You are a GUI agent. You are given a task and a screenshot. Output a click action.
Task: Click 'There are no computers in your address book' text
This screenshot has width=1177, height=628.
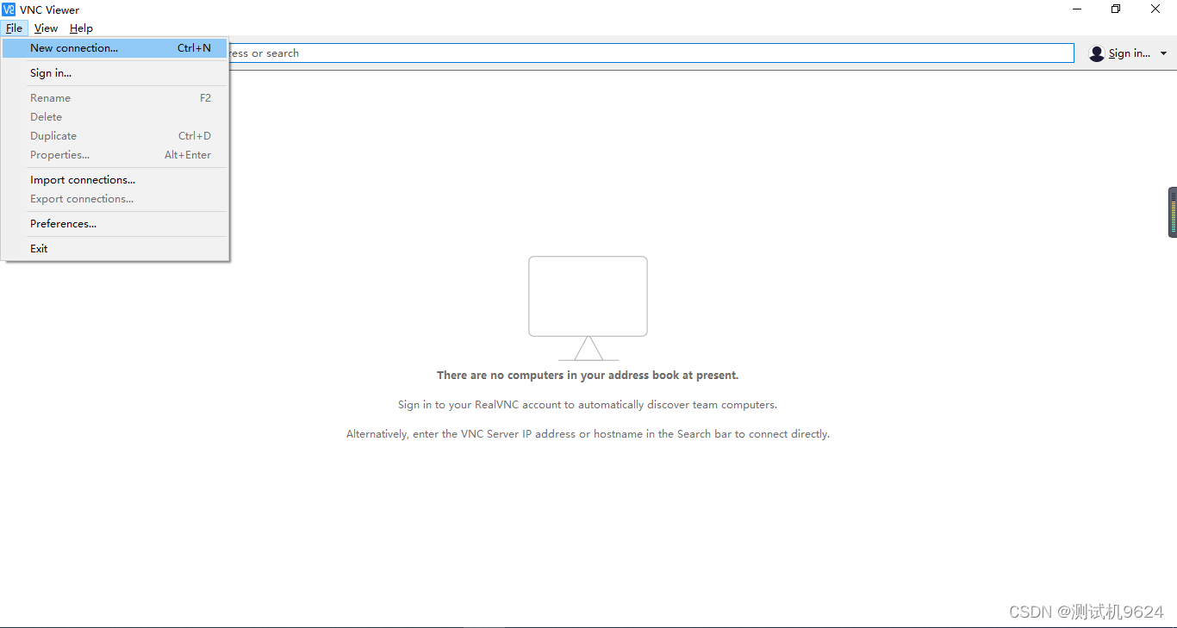588,376
